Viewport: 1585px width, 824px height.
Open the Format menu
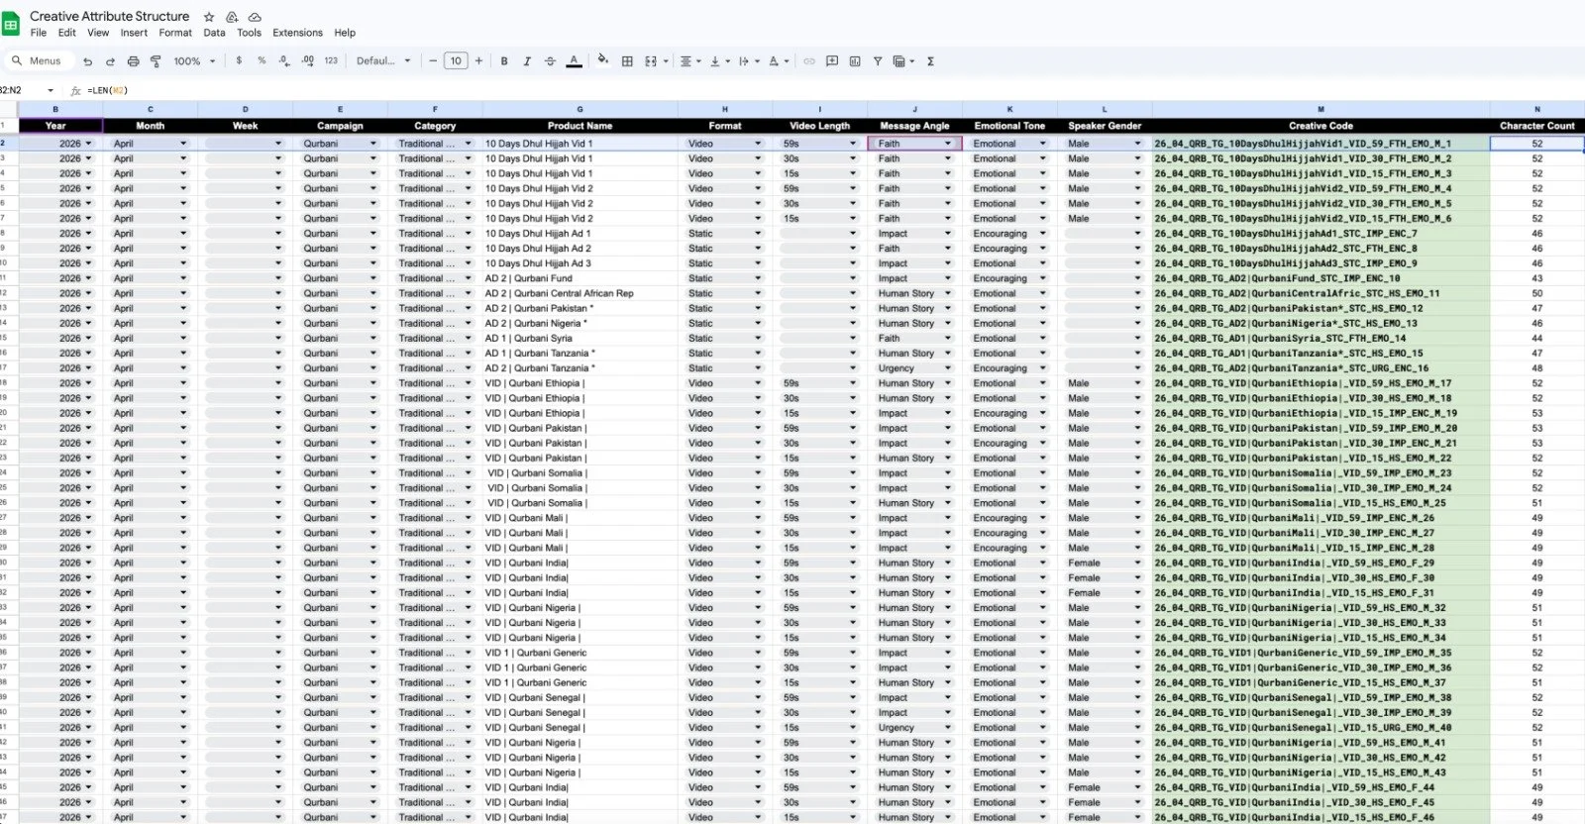[175, 33]
